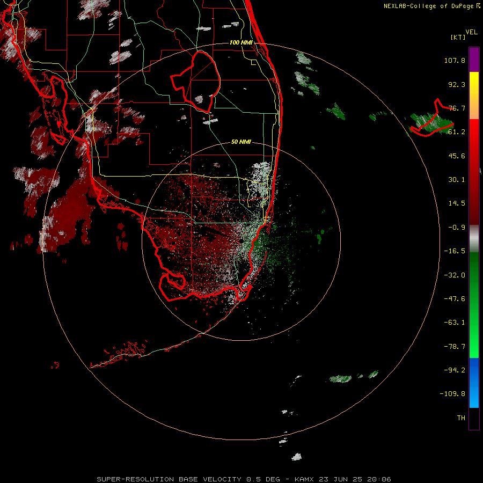Select the 30.1 velocity scale value
The image size is (483, 483).
pyautogui.click(x=457, y=180)
